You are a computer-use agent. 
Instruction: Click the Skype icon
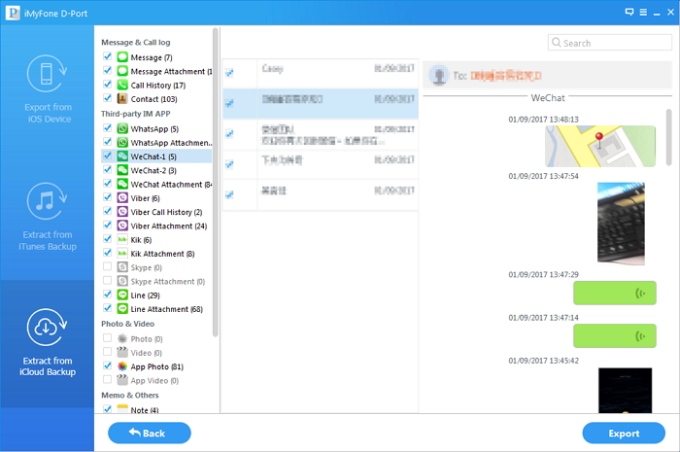click(122, 267)
